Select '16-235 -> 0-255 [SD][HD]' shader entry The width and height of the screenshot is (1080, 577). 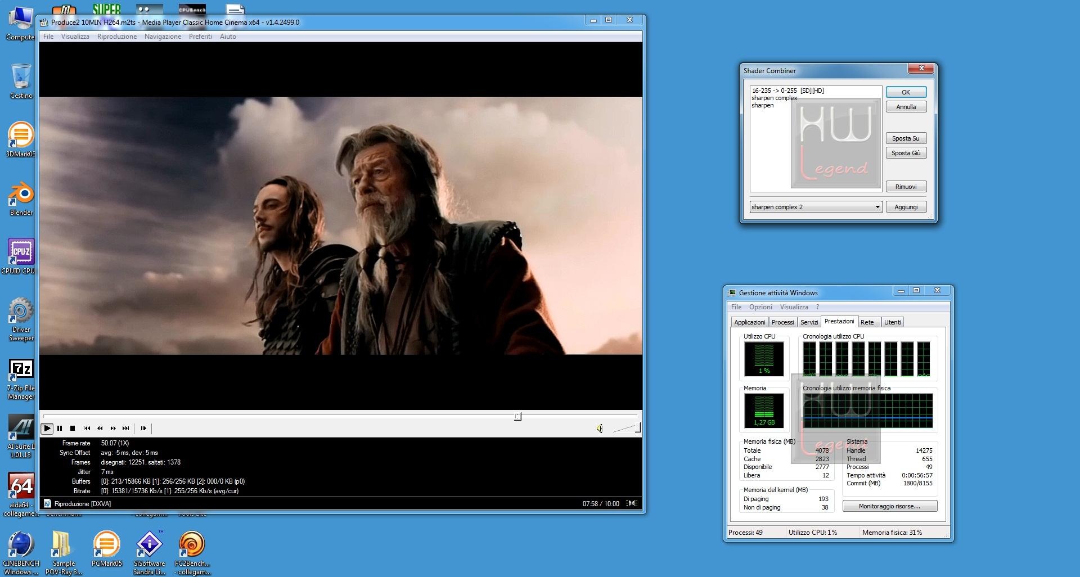point(787,91)
